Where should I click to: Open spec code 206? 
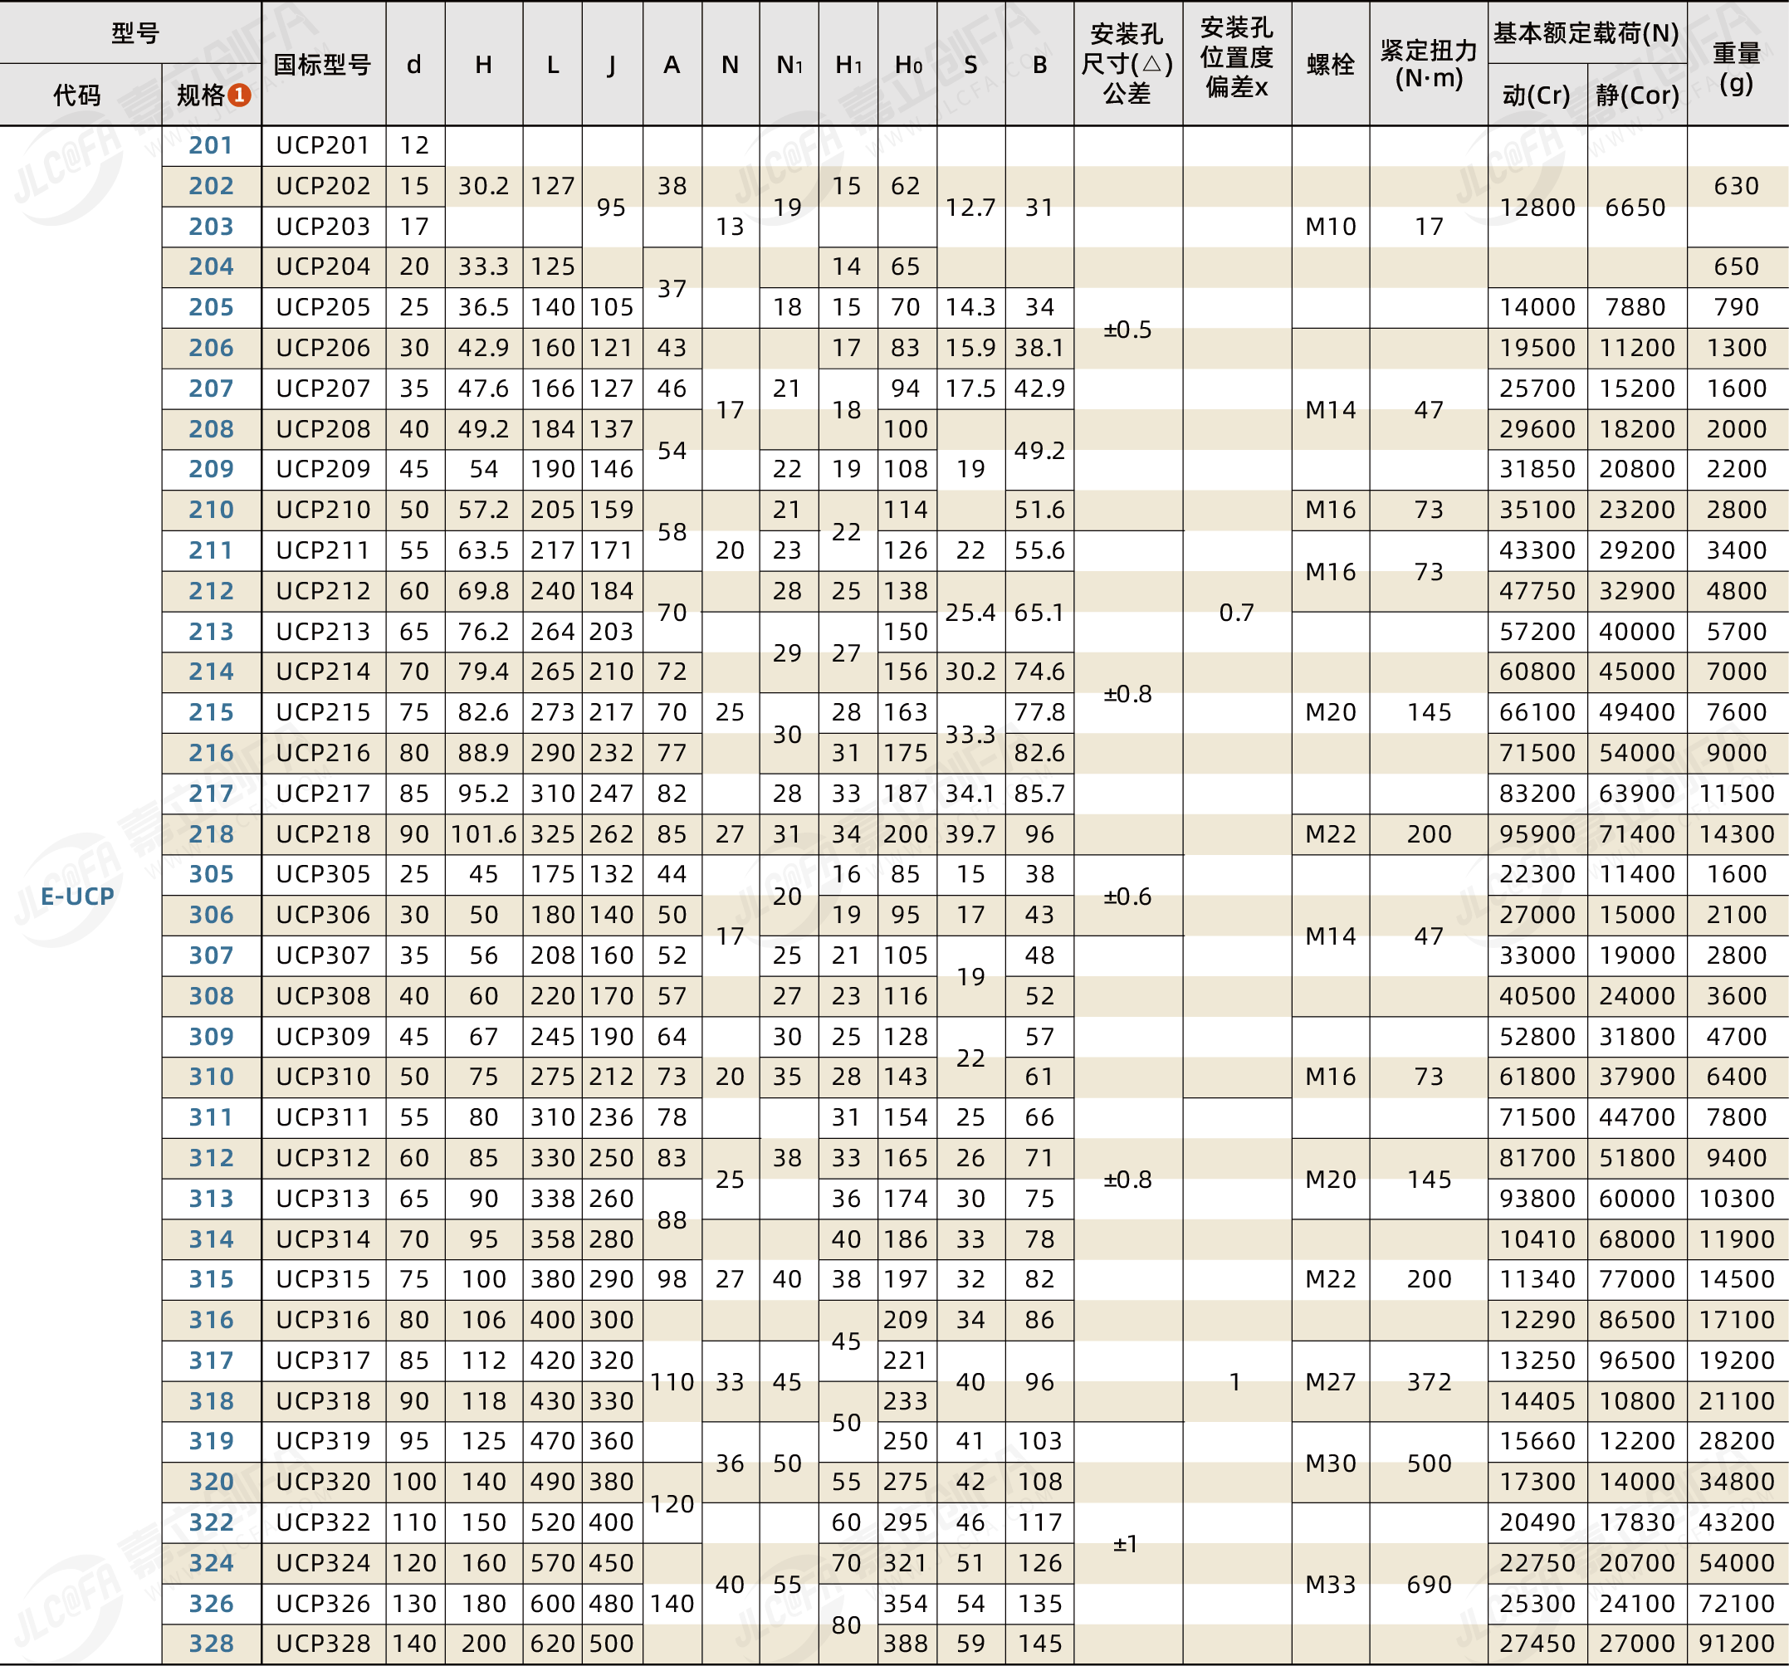click(x=211, y=348)
